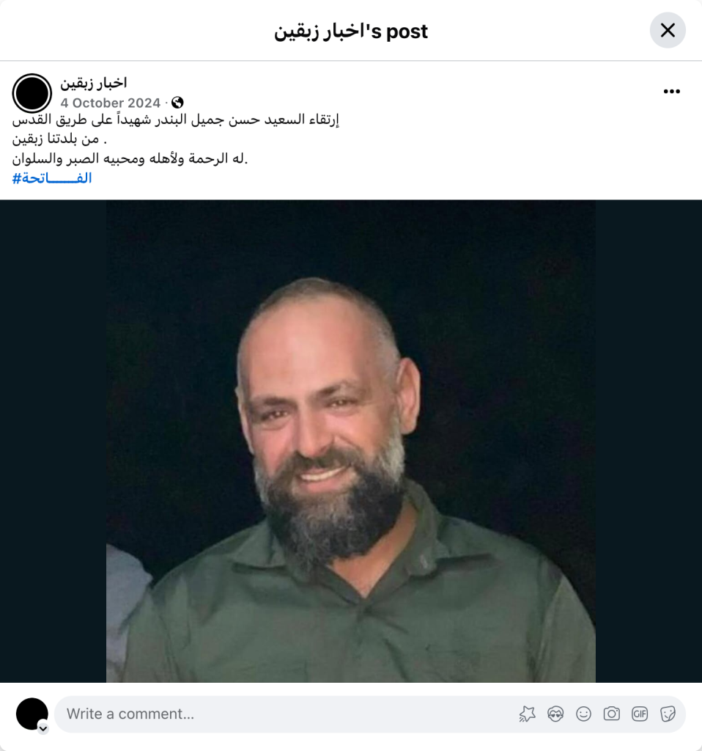The width and height of the screenshot is (702, 751).
Task: Follow the #الفاتحة hashtag link
Action: (x=52, y=178)
